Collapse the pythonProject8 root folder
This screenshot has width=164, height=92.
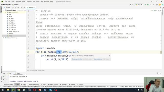point(4,10)
